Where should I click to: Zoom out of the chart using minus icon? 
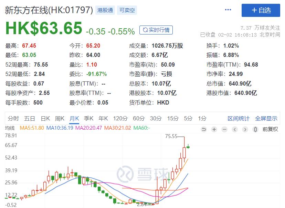224,129
